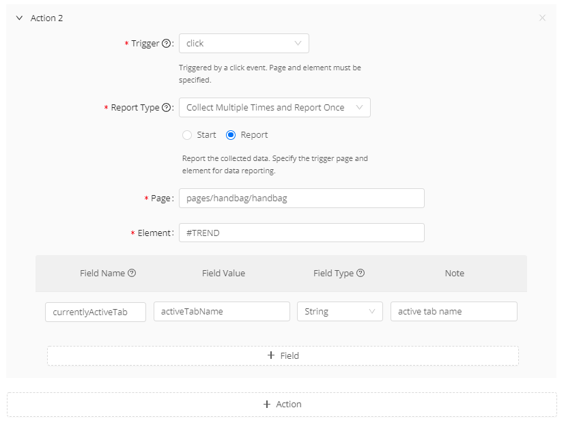Click the Field Name help icon
This screenshot has height=425, width=566.
(x=132, y=273)
